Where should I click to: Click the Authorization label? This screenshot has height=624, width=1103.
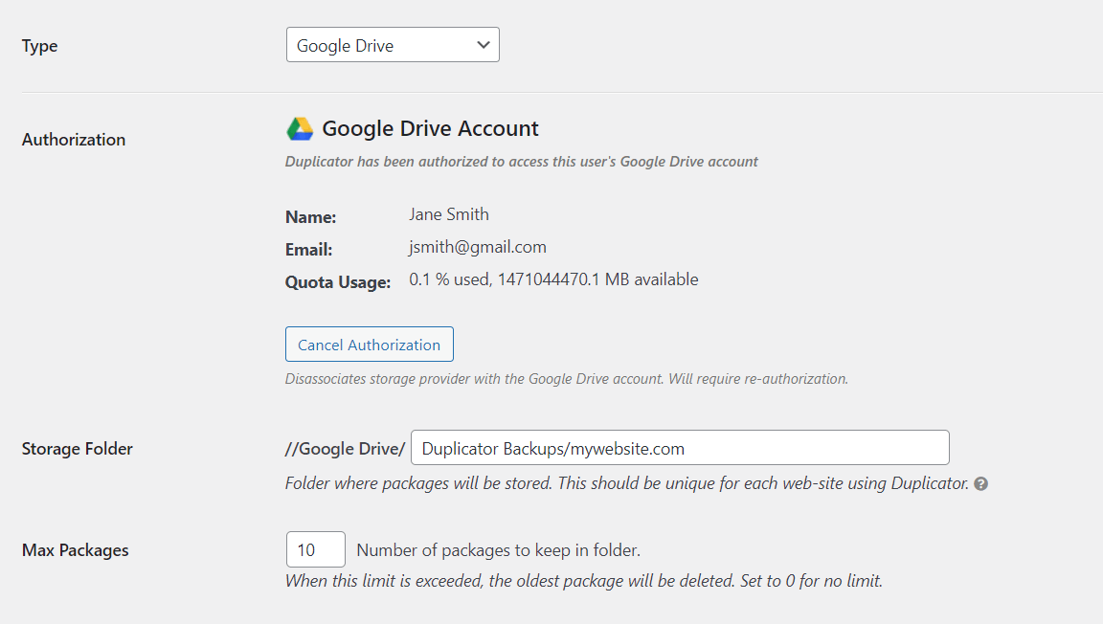click(74, 140)
